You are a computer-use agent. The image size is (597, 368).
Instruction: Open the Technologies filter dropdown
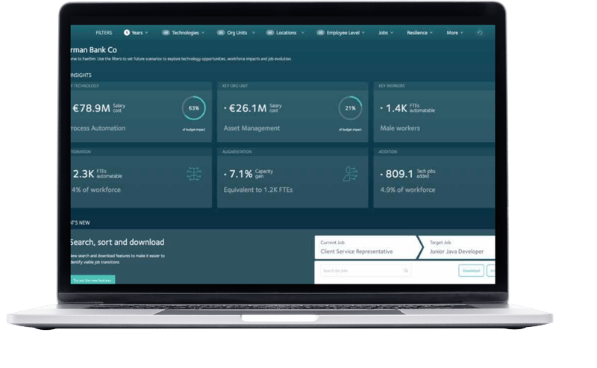183,33
